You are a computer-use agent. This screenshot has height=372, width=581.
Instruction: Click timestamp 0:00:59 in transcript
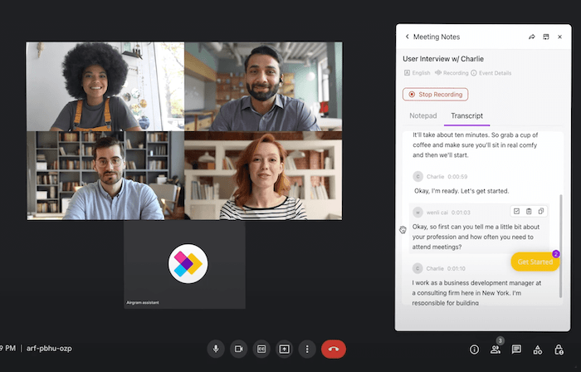(x=457, y=177)
